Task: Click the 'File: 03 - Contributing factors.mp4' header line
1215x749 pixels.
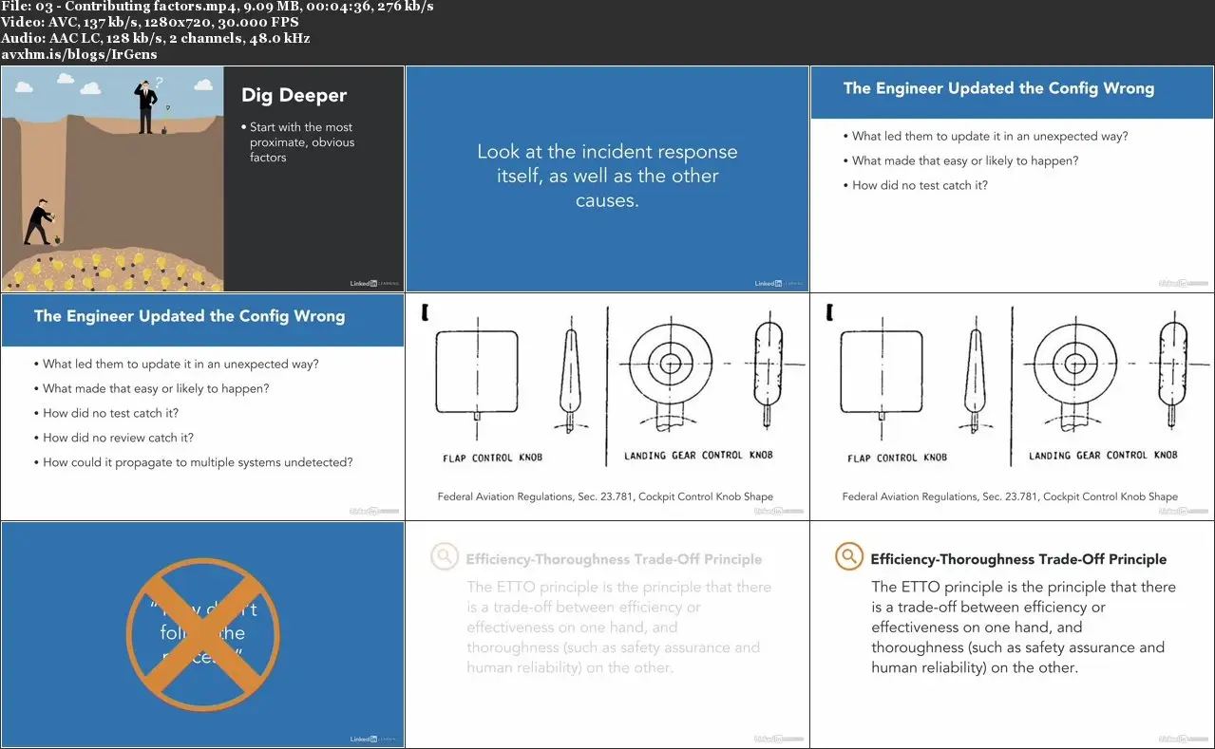Action: pos(218,7)
